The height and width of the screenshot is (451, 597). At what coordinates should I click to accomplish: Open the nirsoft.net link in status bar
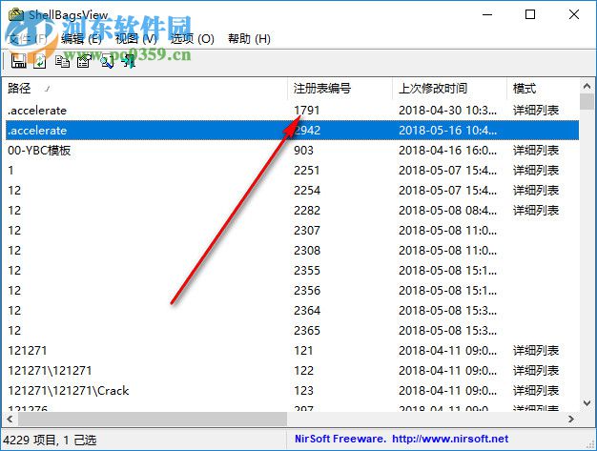click(x=450, y=439)
